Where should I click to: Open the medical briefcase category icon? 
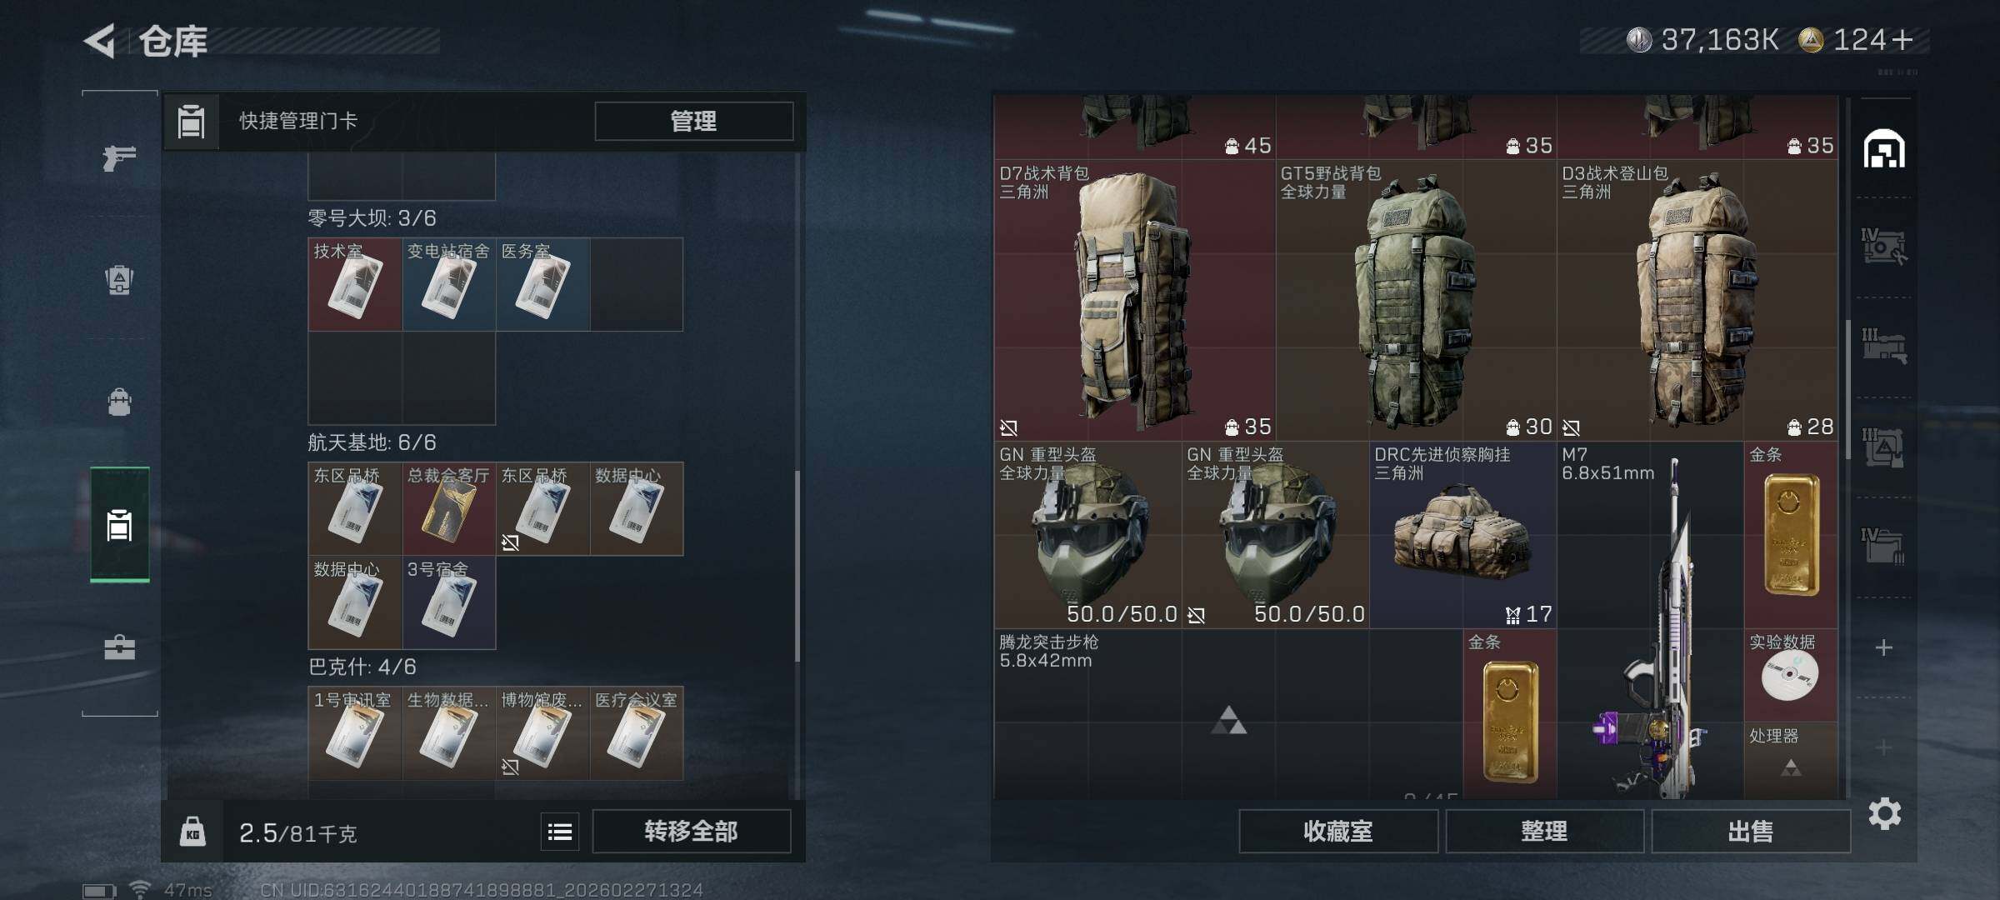(119, 647)
